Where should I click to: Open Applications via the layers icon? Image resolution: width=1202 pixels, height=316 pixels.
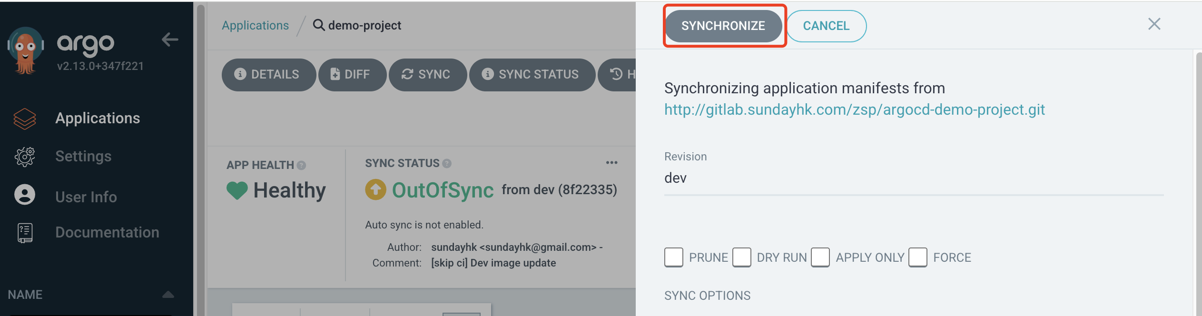click(x=25, y=118)
